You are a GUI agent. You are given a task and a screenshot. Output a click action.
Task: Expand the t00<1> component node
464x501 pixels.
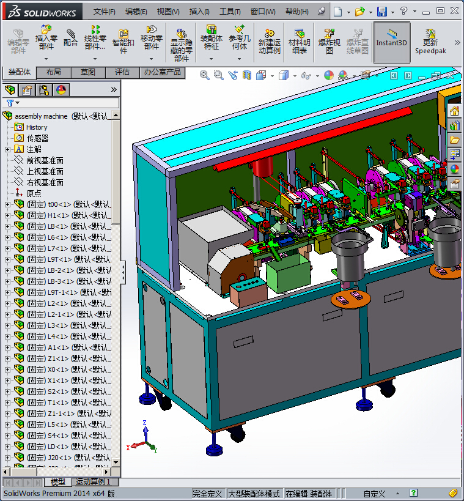[8, 204]
